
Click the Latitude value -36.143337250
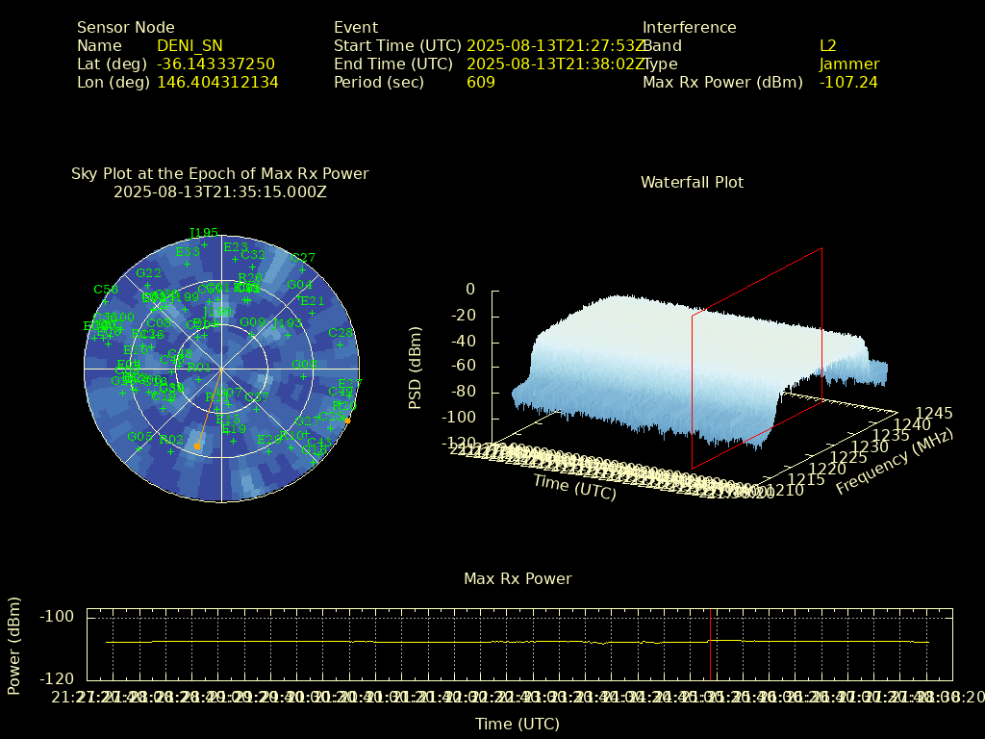pos(215,64)
